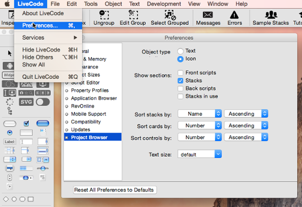Click Reset All Preferences to Defaults
The height and width of the screenshot is (207, 302).
tap(115, 190)
